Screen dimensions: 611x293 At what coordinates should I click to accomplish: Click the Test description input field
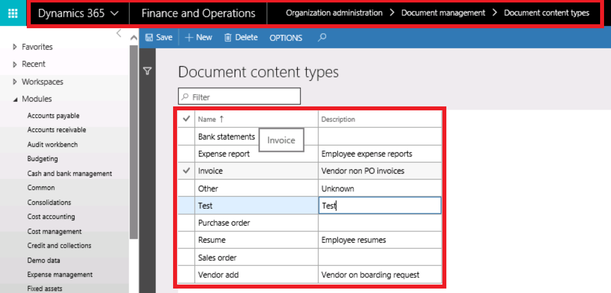380,205
